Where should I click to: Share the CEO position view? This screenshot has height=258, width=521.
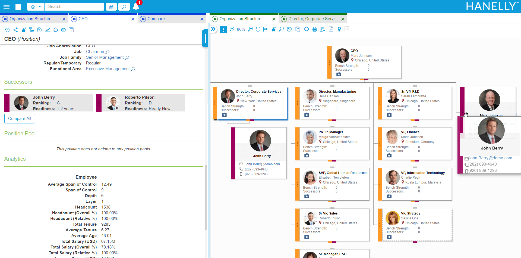coord(15,30)
